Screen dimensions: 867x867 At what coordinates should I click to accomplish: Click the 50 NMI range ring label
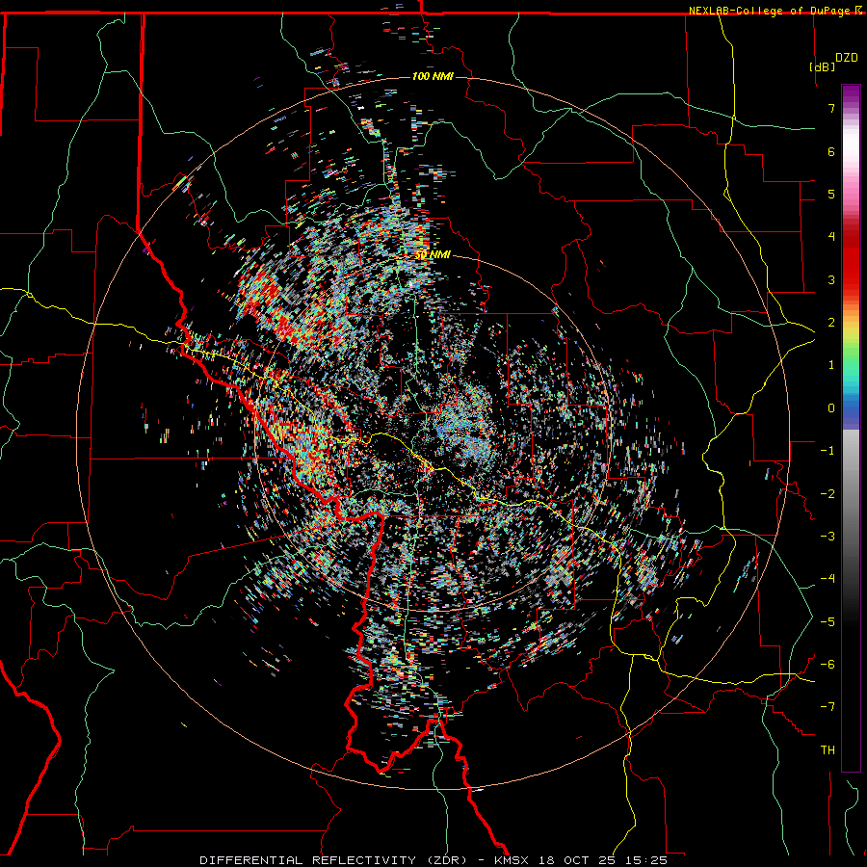pyautogui.click(x=432, y=255)
